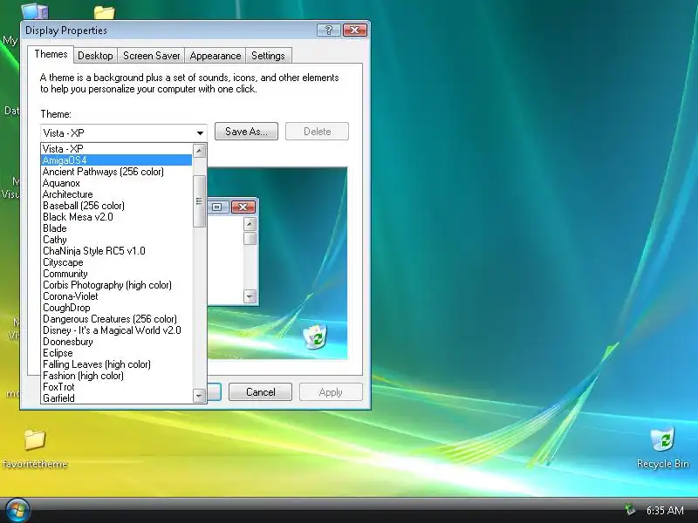Choose the Architecture theme
This screenshot has width=698, height=523.
coord(117,194)
